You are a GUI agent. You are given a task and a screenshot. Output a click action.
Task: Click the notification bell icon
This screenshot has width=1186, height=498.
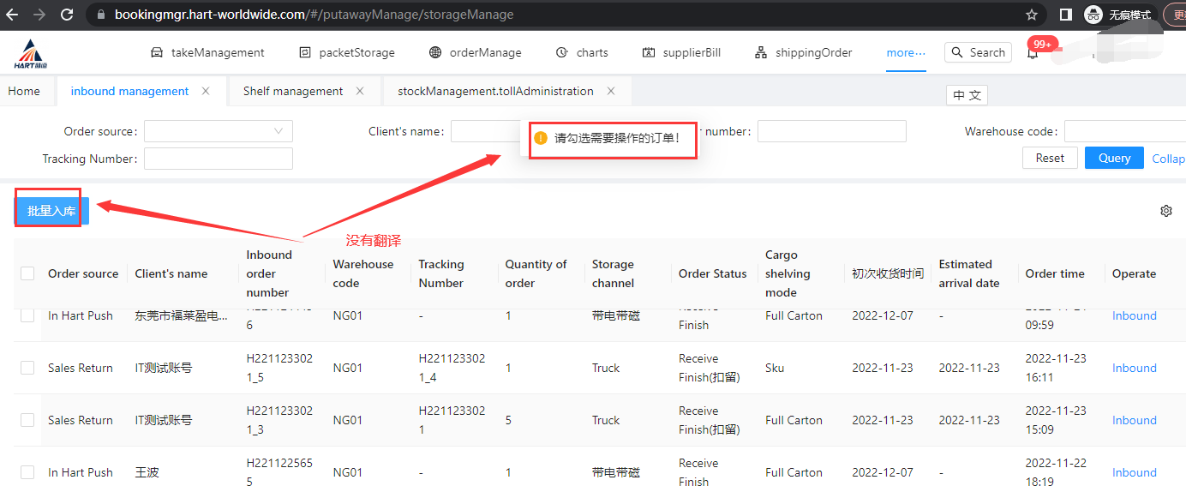[x=1033, y=54]
